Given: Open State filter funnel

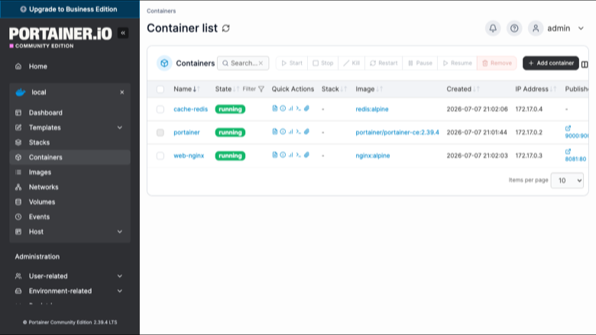Looking at the screenshot, I should pyautogui.click(x=261, y=89).
